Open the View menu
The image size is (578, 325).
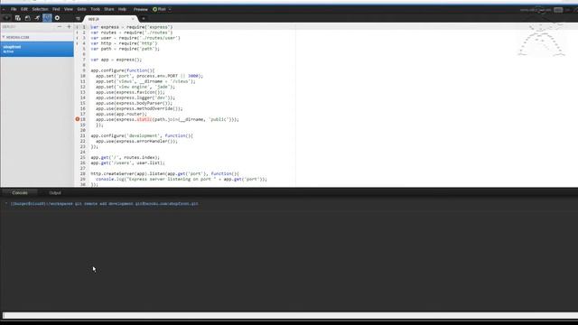pos(69,9)
